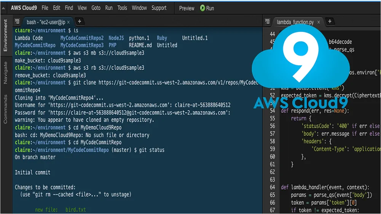Viewport: 381px width, 214px height.
Task: Click the pane list icon left of bash tab
Action: click(17, 22)
